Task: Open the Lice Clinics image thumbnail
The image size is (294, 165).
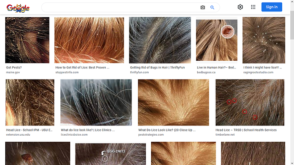Action: 96,102
